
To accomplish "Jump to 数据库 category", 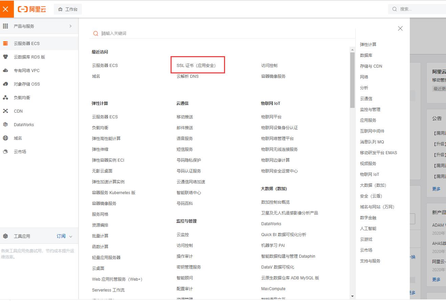I will [366, 55].
